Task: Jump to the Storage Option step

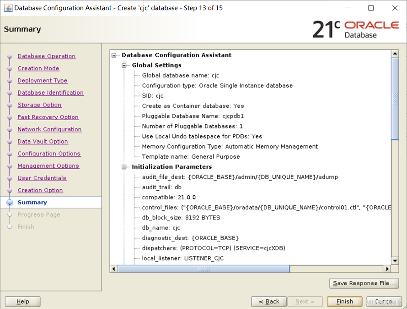Action: (x=39, y=105)
